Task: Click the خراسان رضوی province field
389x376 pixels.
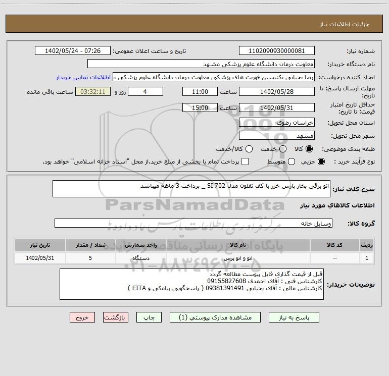Action: [277, 122]
